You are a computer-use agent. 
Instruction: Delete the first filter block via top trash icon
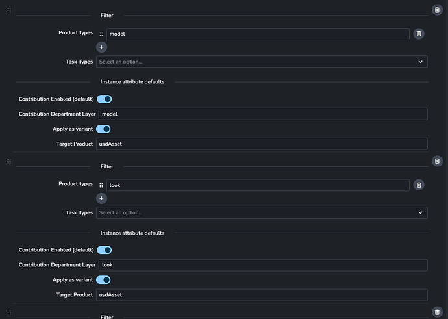(x=438, y=10)
